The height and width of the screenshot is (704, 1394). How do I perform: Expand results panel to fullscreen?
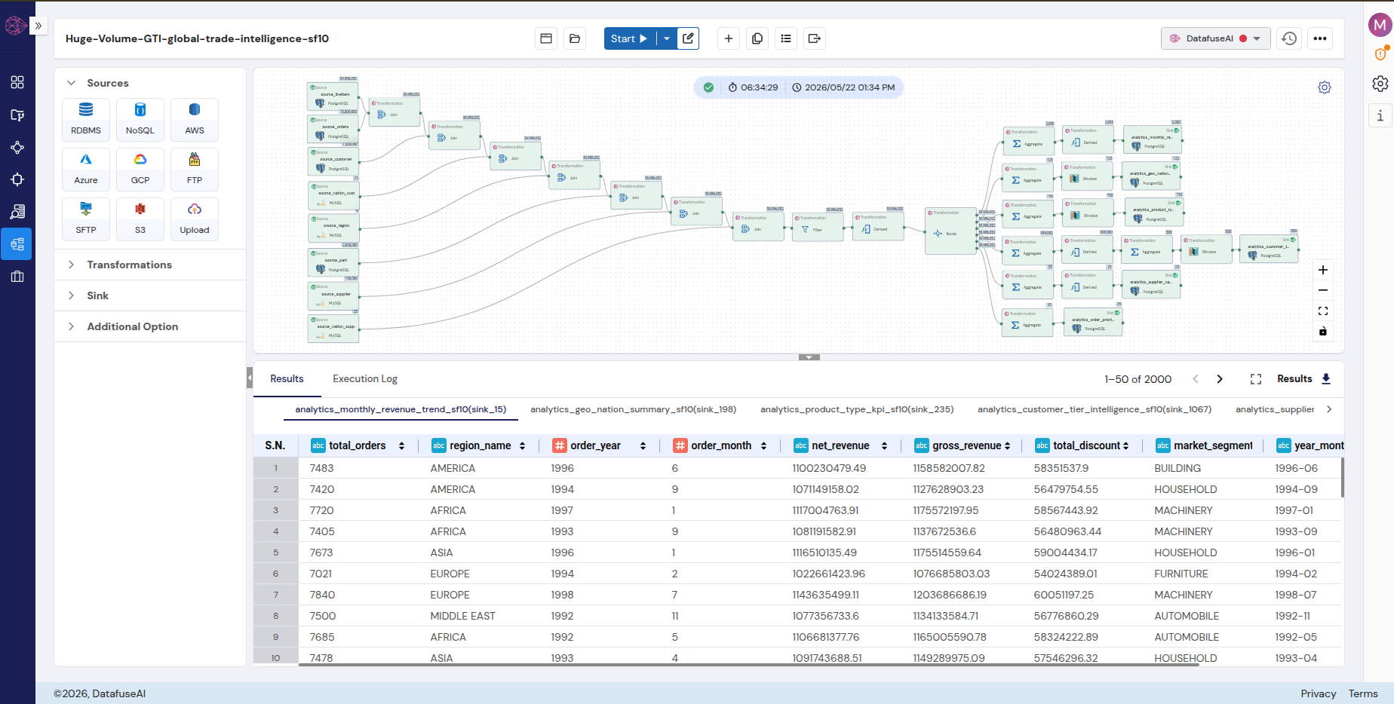1256,379
